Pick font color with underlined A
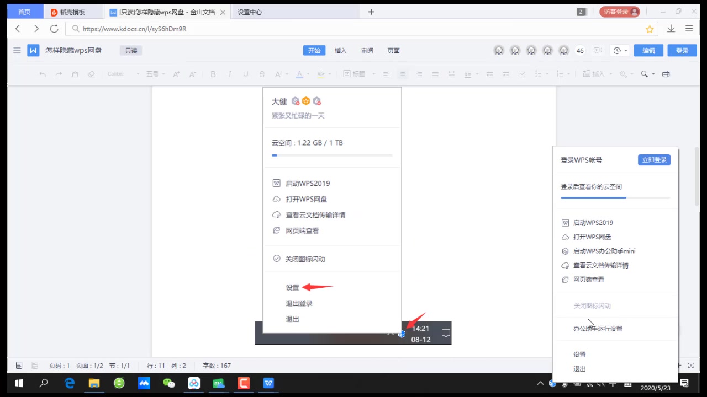Image resolution: width=707 pixels, height=397 pixels. point(299,74)
